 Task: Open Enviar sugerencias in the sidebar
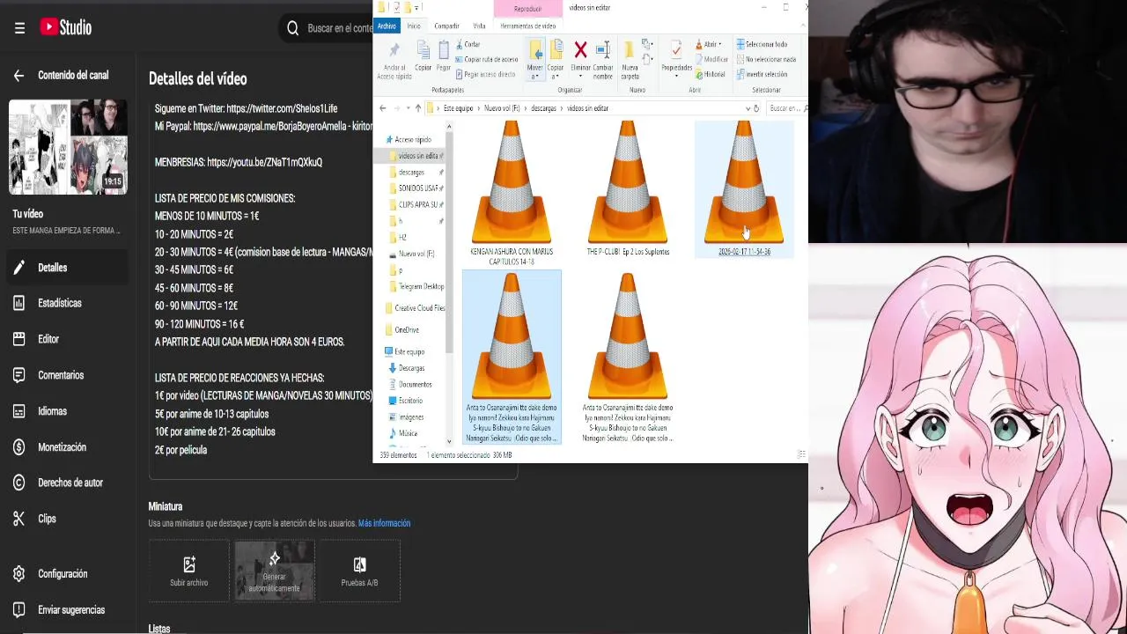[x=68, y=610]
